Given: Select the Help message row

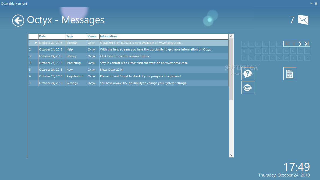Looking at the screenshot, I should (x=128, y=49).
